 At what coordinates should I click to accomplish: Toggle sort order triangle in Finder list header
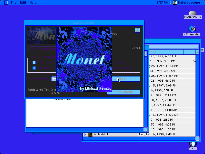coord(198,52)
